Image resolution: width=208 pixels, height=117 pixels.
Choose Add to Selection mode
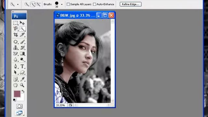tap(32, 4)
